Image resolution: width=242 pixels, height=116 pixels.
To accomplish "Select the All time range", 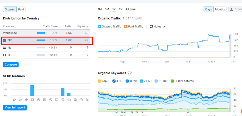I will pyautogui.click(x=130, y=9).
